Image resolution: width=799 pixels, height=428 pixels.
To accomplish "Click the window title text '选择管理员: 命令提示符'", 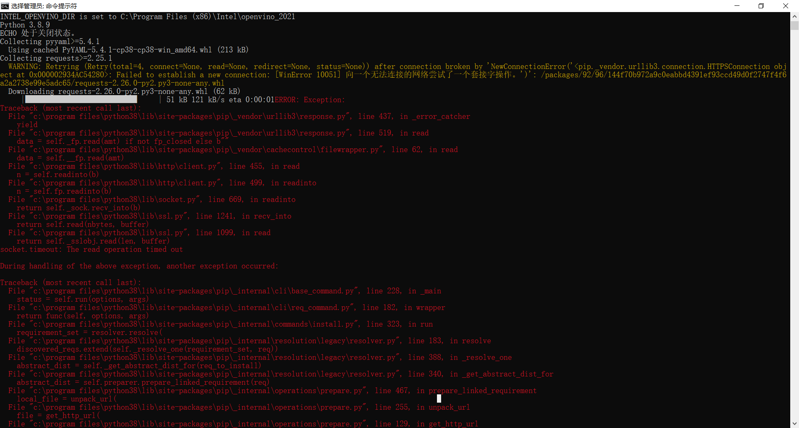I will point(44,6).
